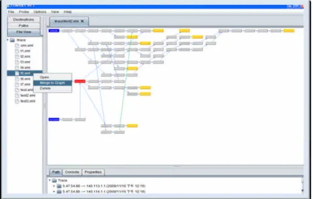Switch to the Properties tab
Image resolution: width=313 pixels, height=199 pixels.
(x=93, y=172)
